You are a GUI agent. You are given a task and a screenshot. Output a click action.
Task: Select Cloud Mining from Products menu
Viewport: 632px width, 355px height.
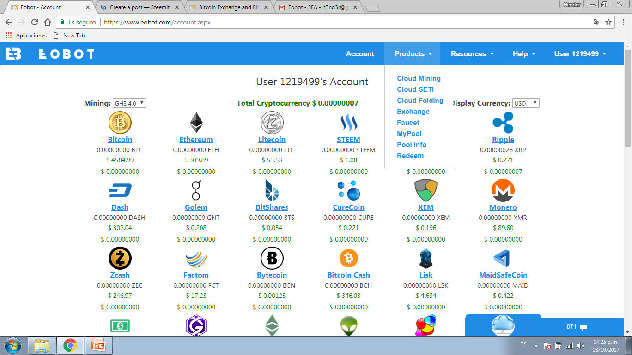(419, 78)
